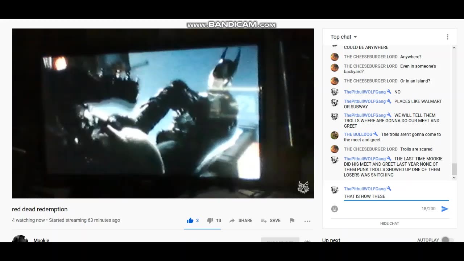
Task: Click THE BULLDOG username in chat
Action: pos(358,134)
